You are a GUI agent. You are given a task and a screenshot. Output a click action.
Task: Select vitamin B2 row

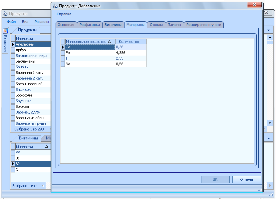coord(33,164)
